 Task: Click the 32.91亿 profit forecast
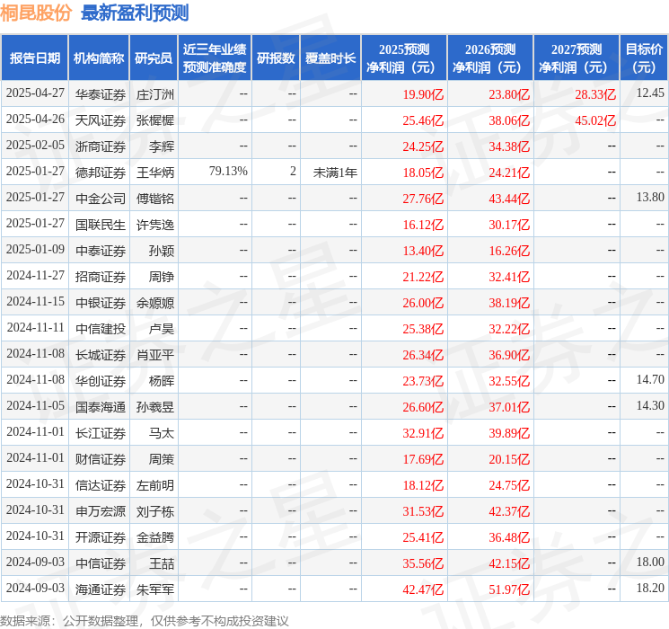click(x=423, y=432)
